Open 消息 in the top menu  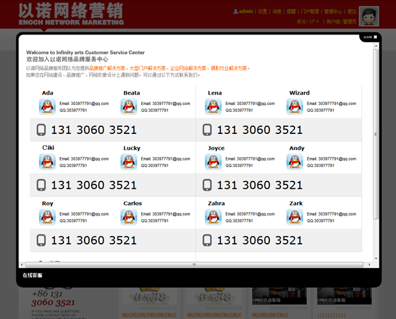click(277, 11)
